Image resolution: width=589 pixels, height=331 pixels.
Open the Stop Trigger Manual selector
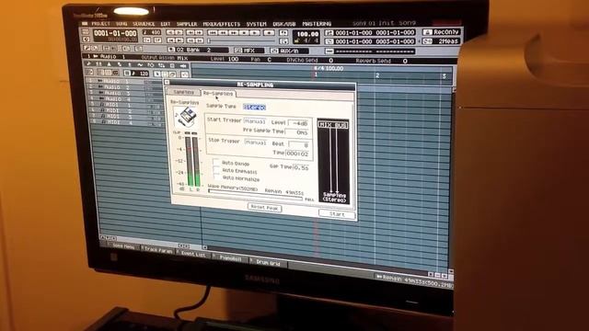[x=256, y=143]
